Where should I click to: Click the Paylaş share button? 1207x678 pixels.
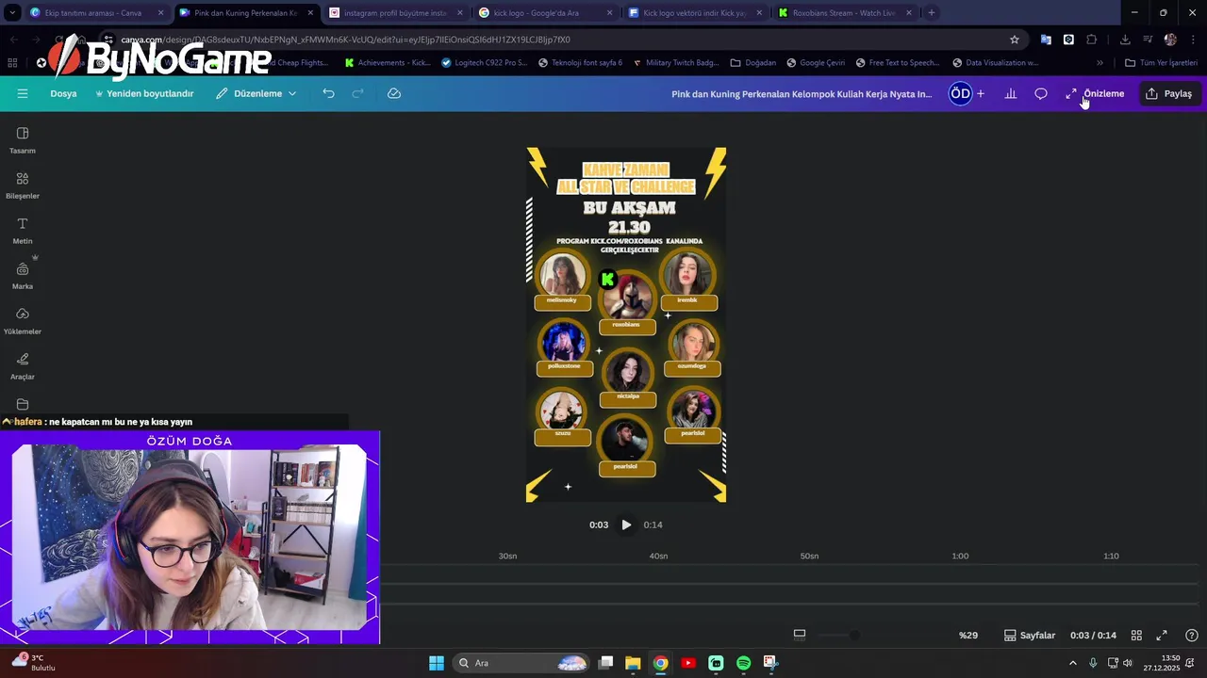tap(1169, 93)
